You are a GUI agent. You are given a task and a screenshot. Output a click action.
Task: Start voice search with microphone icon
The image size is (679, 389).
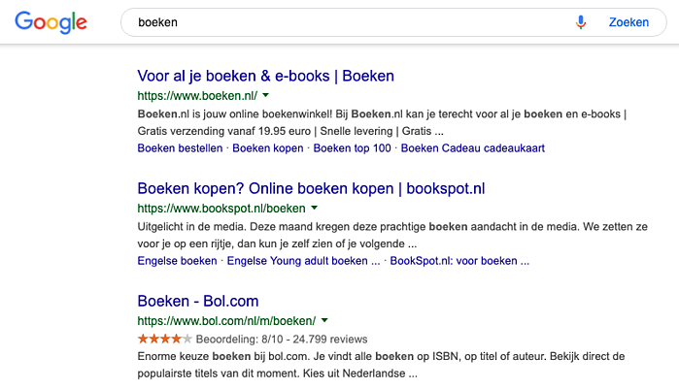point(581,22)
